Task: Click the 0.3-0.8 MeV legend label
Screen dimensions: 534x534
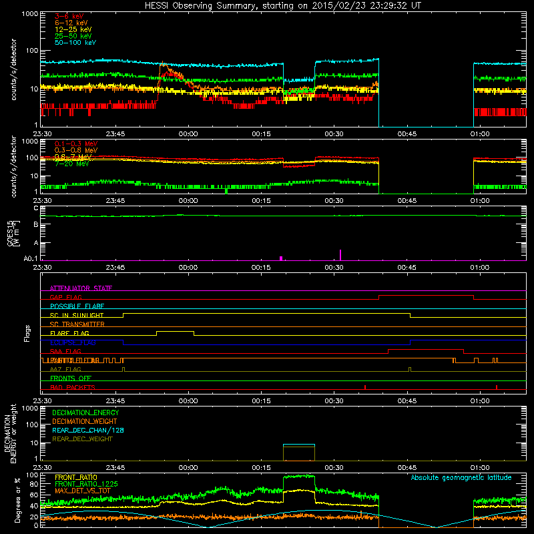Action: pyautogui.click(x=76, y=150)
